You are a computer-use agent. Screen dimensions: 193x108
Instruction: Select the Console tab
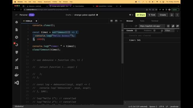point(130,31)
